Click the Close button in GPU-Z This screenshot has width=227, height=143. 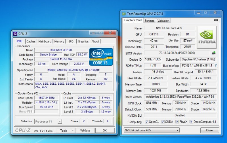click(x=209, y=130)
